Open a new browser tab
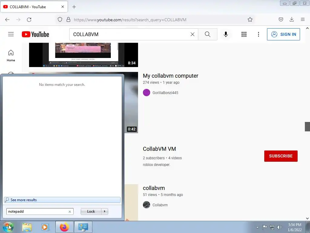Image resolution: width=310 pixels, height=233 pixels. [74, 7]
